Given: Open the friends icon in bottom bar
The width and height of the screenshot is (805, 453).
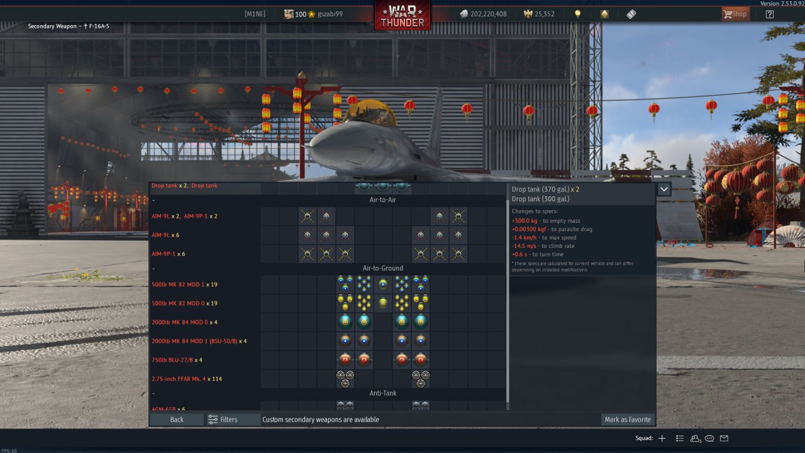Looking at the screenshot, I should click(695, 439).
